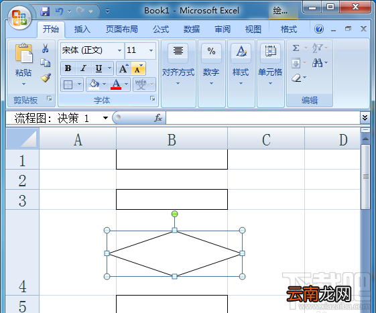Select row 3 header
Image resolution: width=376 pixels, height=313 pixels.
[22, 200]
